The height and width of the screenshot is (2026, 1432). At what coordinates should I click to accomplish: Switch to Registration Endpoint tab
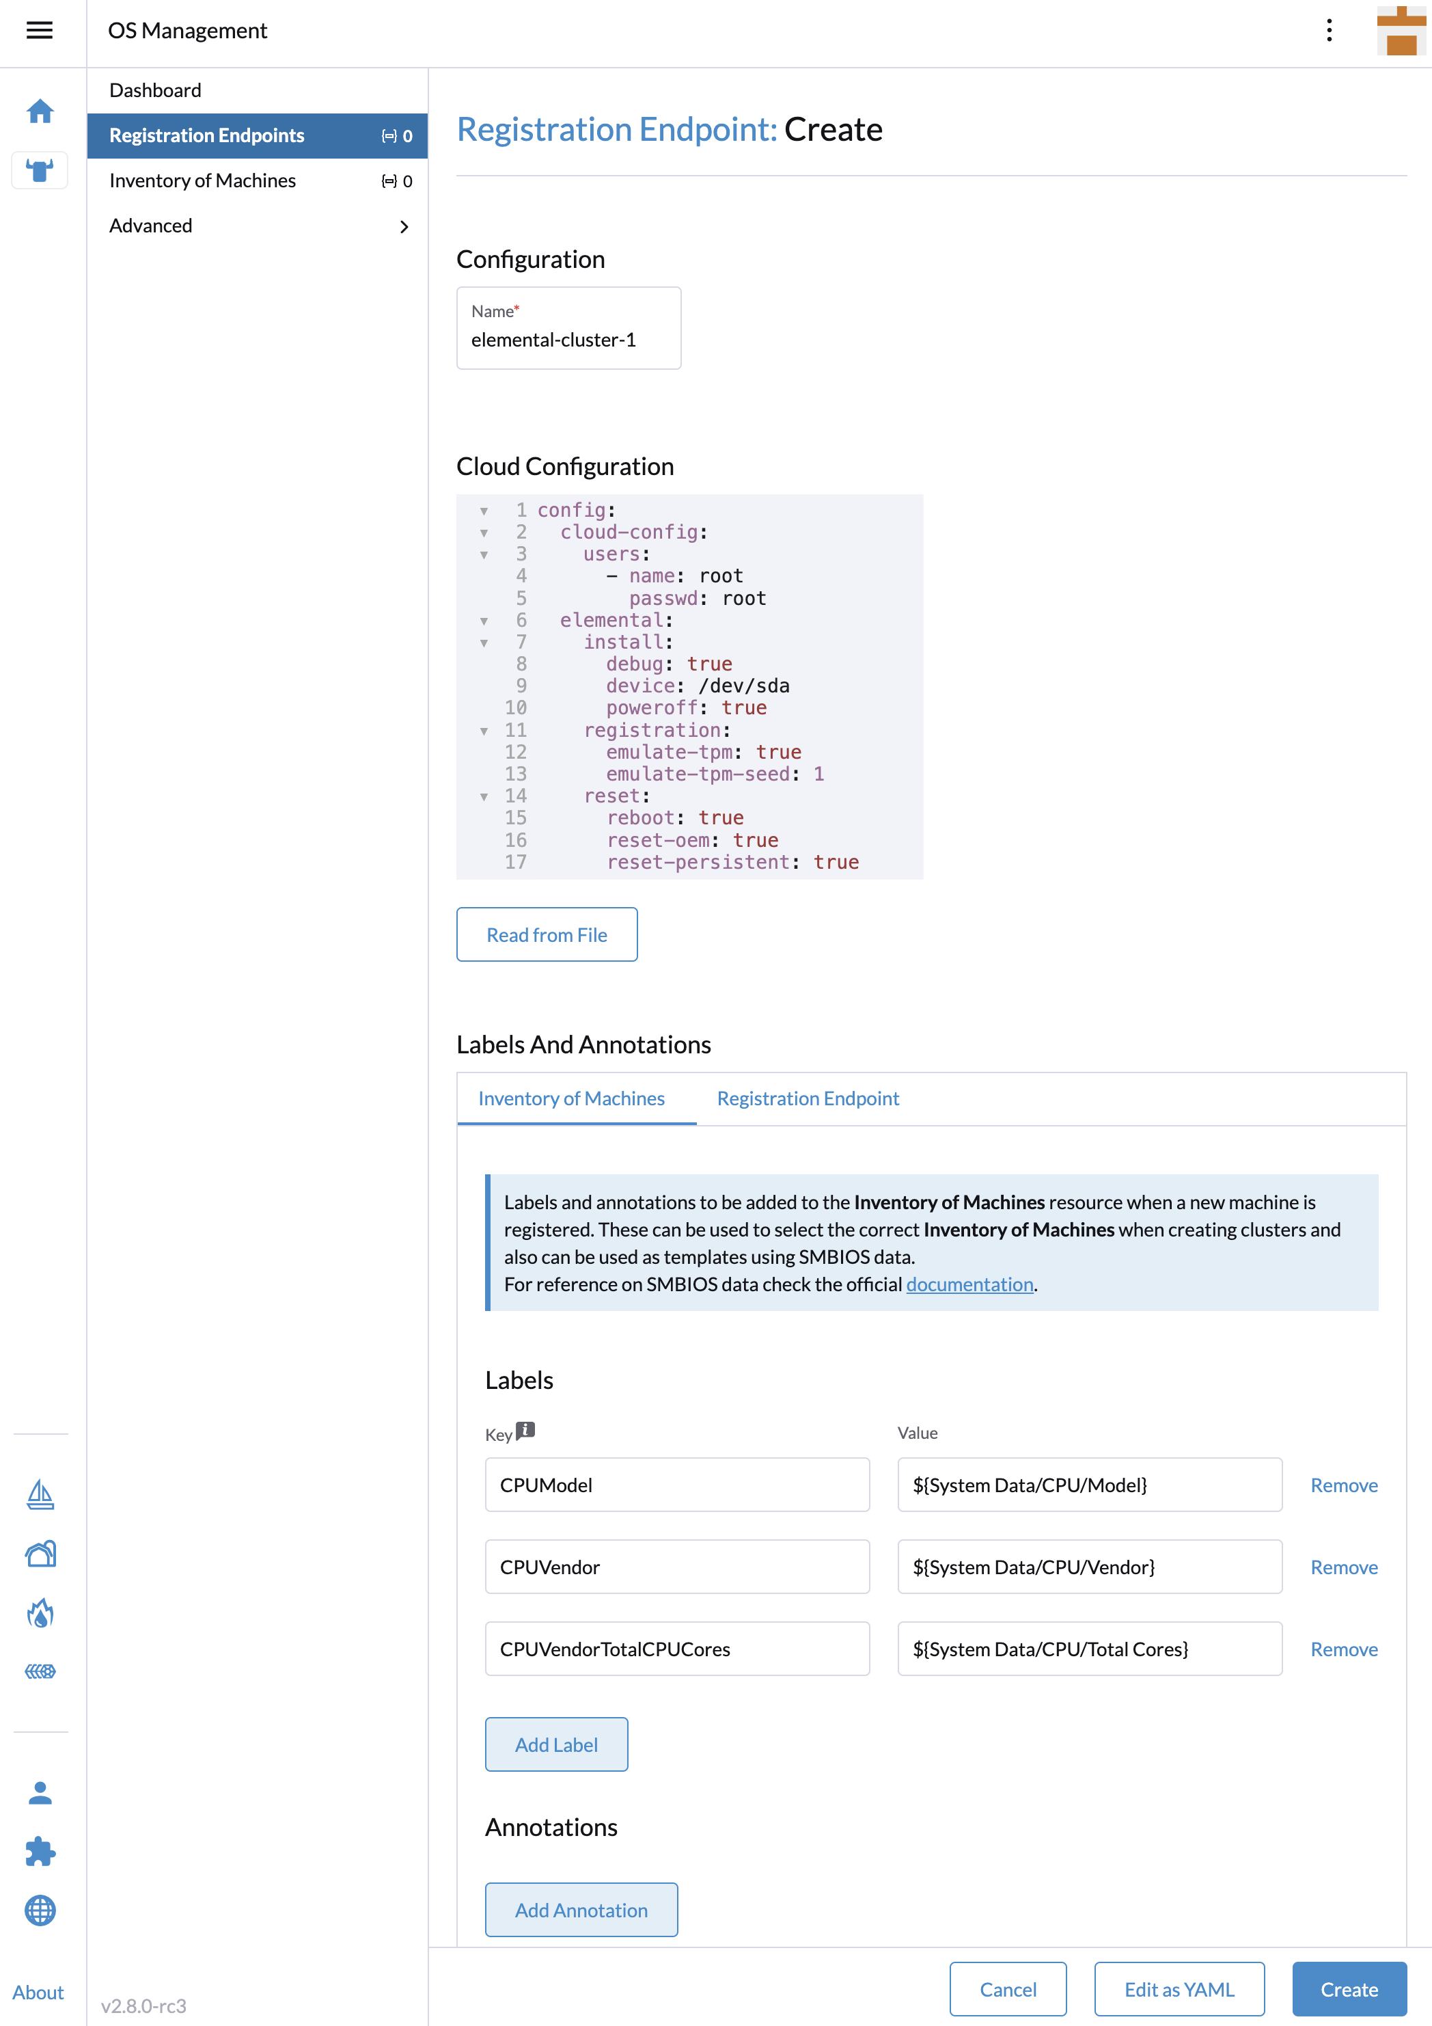tap(808, 1098)
